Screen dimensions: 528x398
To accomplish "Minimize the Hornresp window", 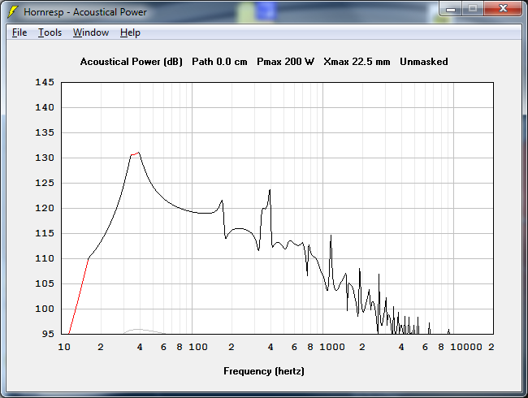I will click(x=451, y=9).
